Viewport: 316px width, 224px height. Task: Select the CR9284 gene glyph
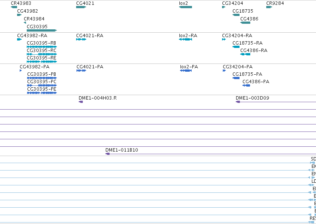269,7
